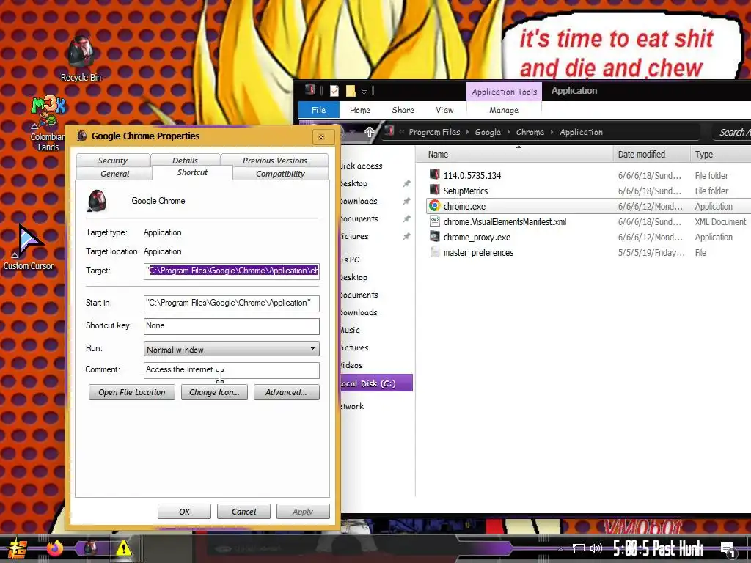Switch to View ribbon tab
Screen dimensions: 751x563
[x=444, y=110]
